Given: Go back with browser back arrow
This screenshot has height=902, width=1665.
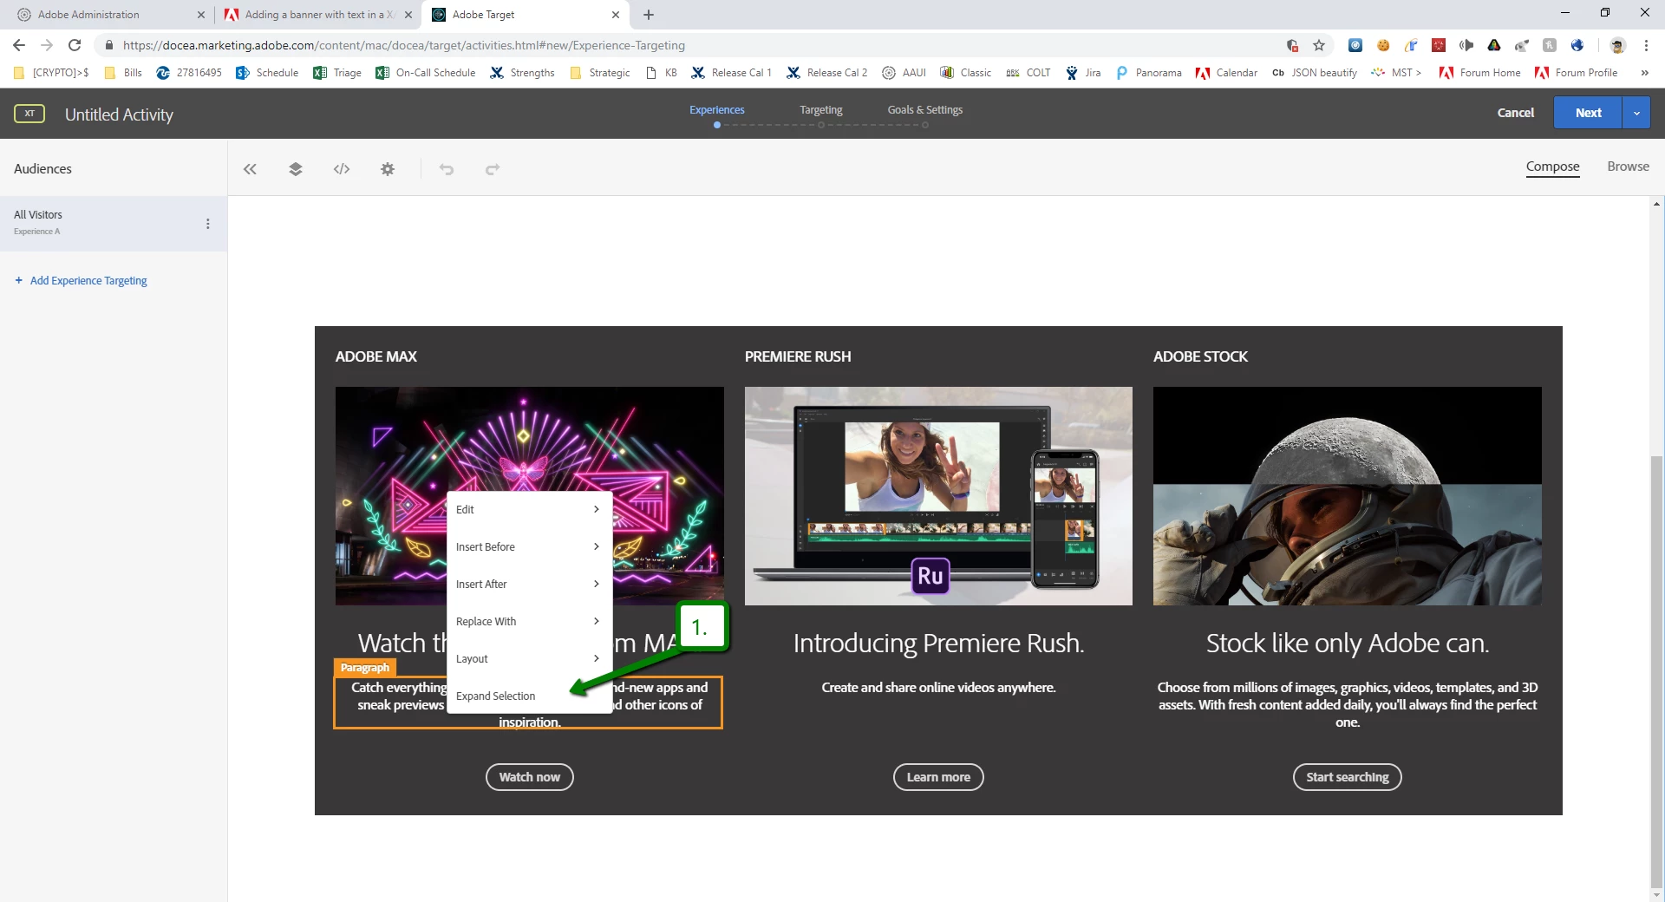Looking at the screenshot, I should (x=19, y=45).
